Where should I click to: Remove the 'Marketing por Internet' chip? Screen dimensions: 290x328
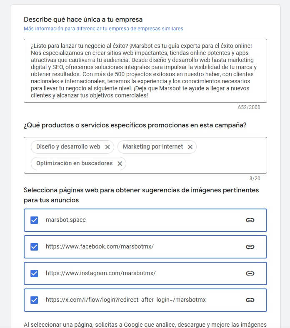pyautogui.click(x=190, y=147)
